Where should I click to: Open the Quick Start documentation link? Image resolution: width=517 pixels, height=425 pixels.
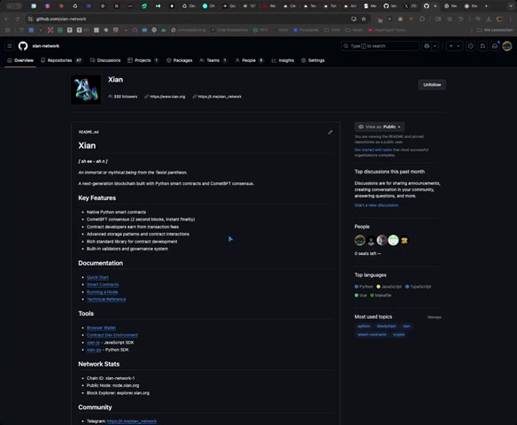coord(97,277)
